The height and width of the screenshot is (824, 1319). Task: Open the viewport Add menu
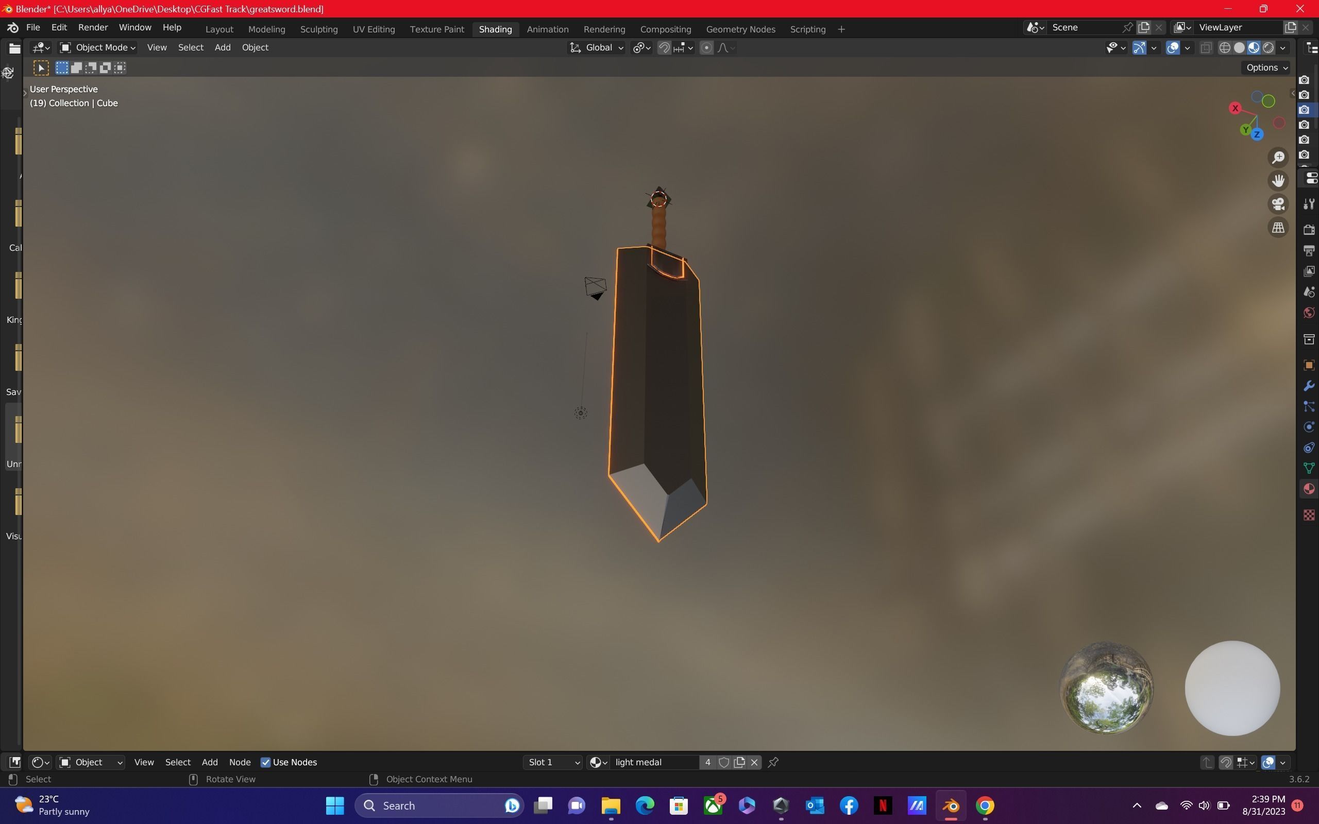point(223,48)
